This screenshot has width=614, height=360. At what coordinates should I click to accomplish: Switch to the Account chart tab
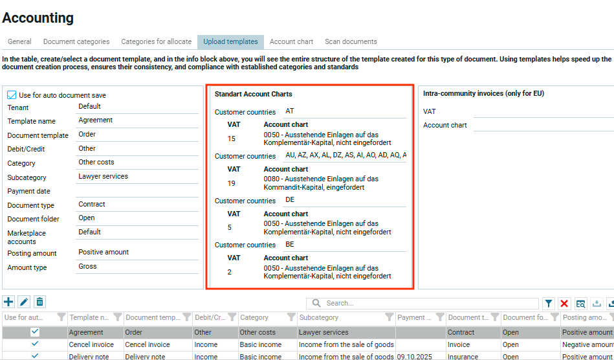point(291,41)
